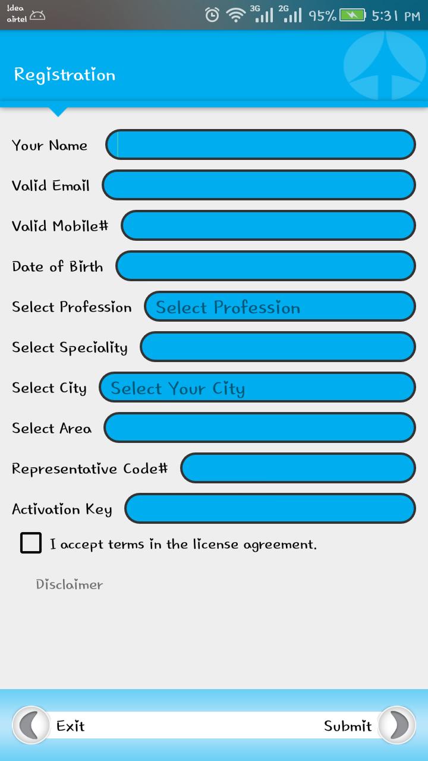Focus the Your Name input field
This screenshot has height=761, width=428.
(x=260, y=145)
